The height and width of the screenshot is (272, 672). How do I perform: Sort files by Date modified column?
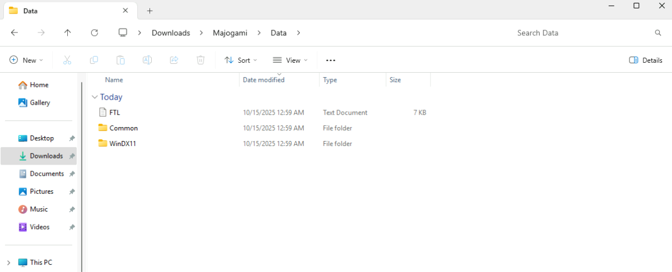(x=263, y=80)
